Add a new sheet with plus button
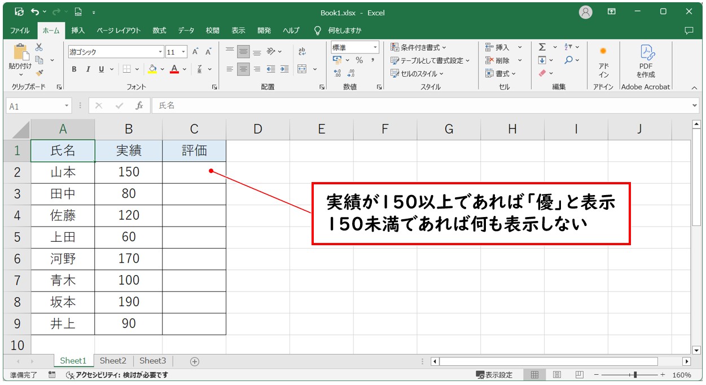This screenshot has height=385, width=706. pos(195,361)
